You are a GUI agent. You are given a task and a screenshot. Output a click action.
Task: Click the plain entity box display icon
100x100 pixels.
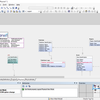8,11
